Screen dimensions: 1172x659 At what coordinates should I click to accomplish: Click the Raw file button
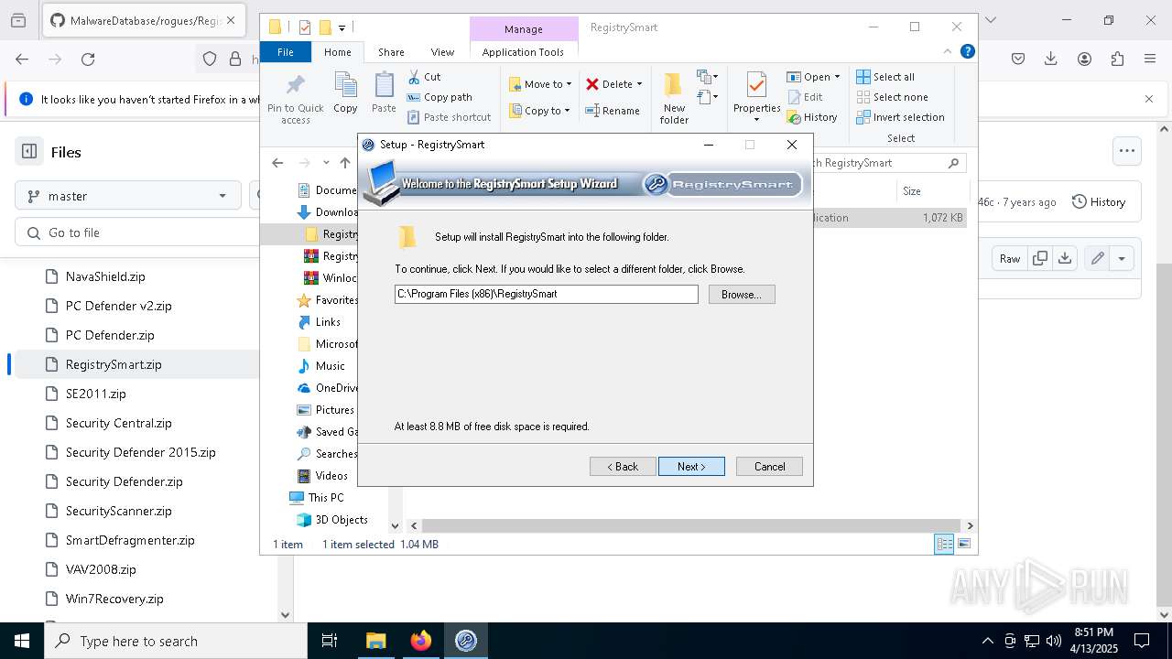[1010, 258]
